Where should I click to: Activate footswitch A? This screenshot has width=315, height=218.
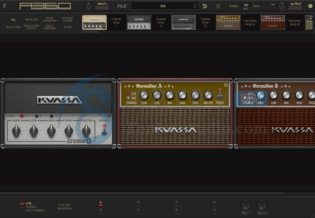pos(101,203)
